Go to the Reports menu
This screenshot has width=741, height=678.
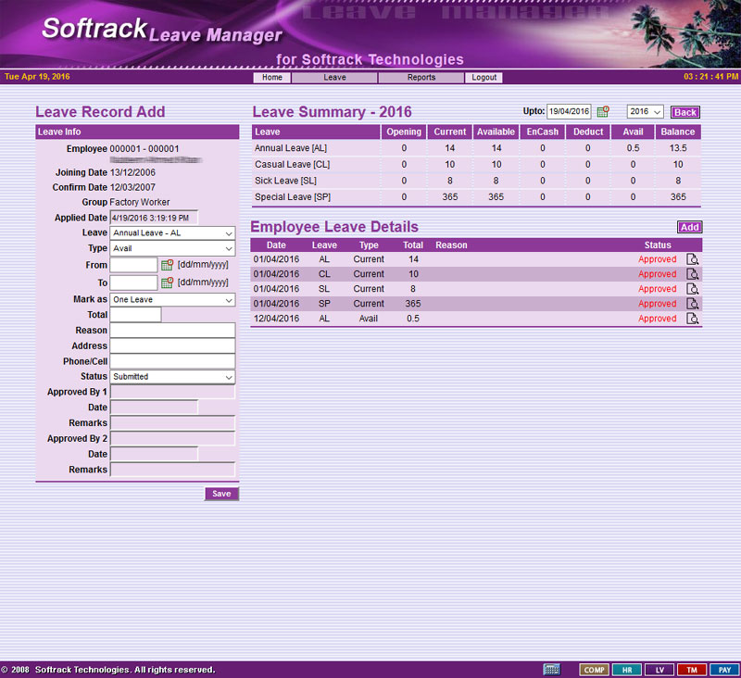coord(421,78)
